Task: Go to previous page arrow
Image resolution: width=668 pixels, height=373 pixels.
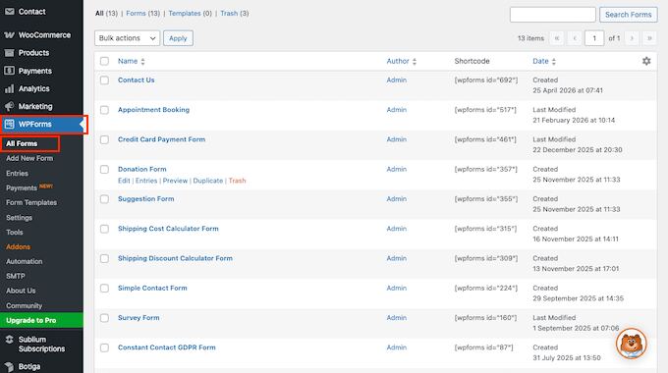Action: (575, 38)
